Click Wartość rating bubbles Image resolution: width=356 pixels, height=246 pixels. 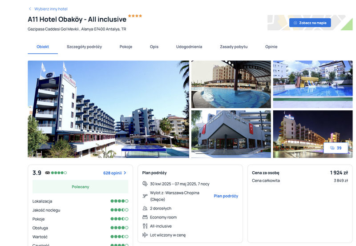tap(119, 237)
